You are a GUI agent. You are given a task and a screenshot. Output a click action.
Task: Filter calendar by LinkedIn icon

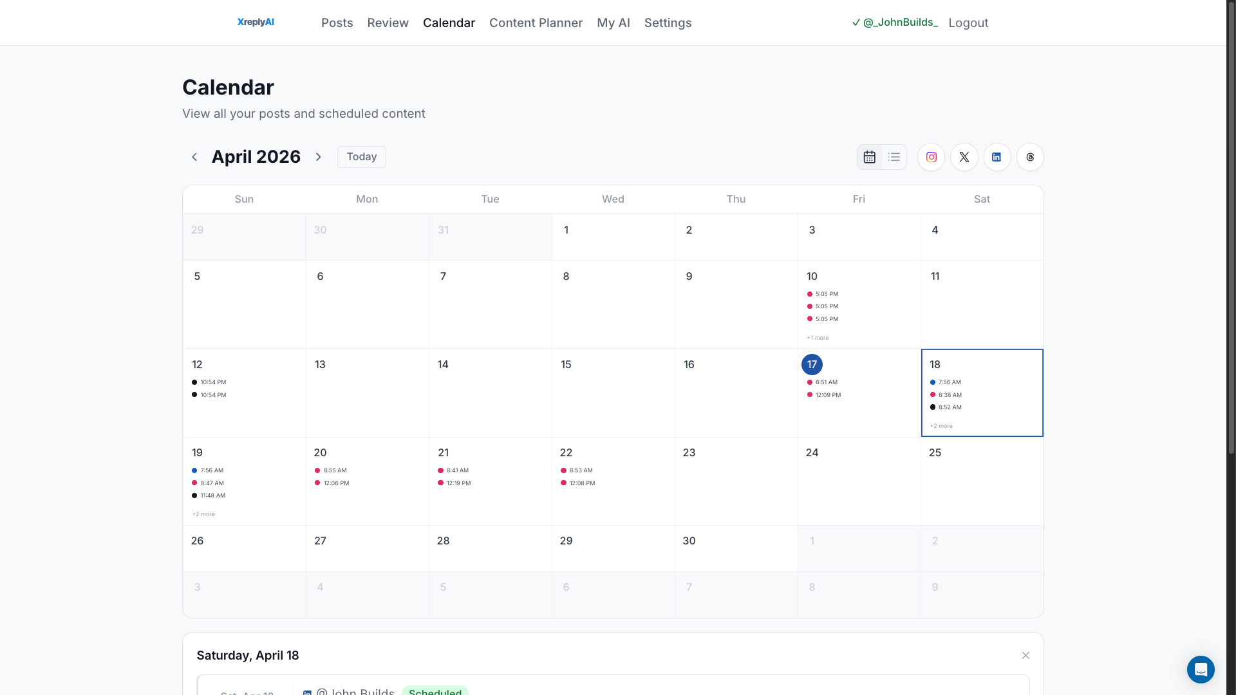997,157
